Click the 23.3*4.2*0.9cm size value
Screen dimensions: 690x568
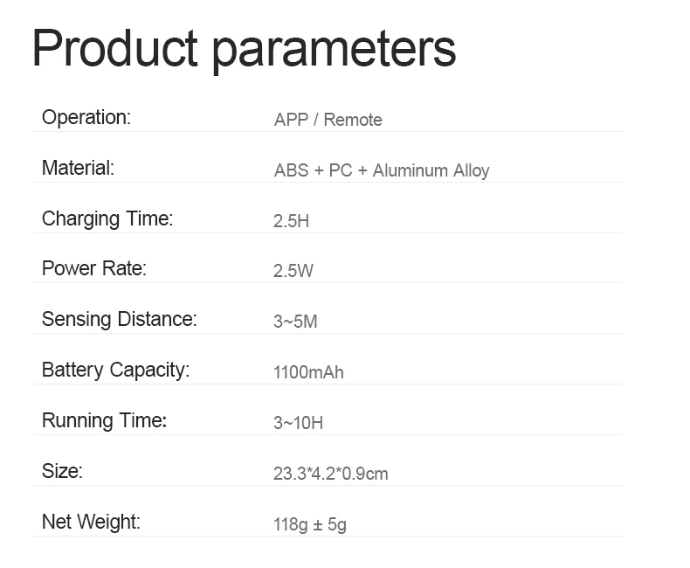pos(331,474)
